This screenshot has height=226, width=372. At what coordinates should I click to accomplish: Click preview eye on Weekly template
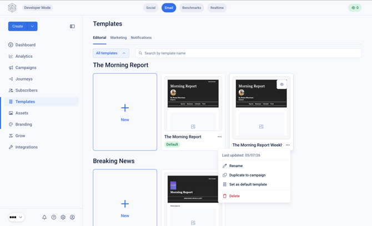pyautogui.click(x=281, y=84)
